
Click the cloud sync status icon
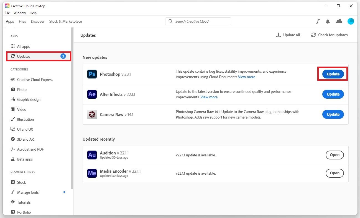(339, 21)
